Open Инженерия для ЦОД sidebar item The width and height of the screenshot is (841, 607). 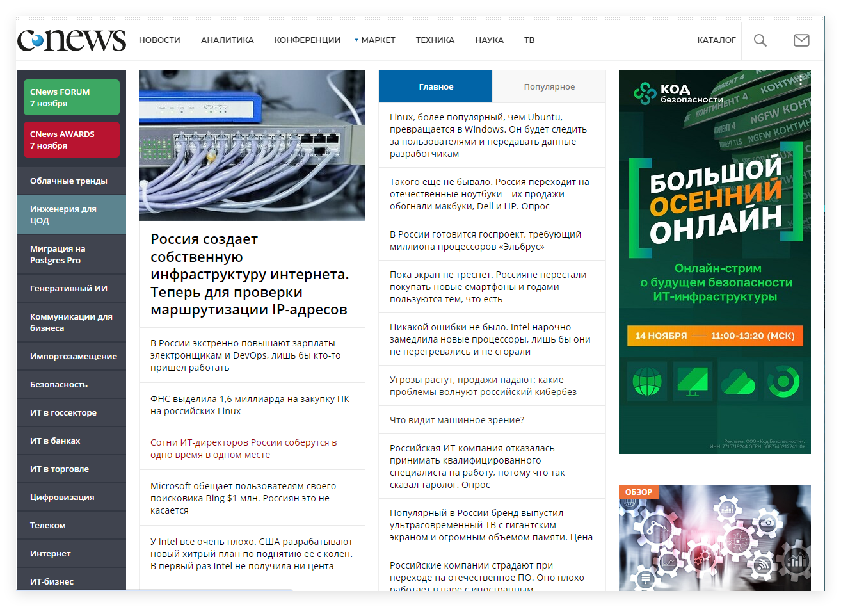click(x=72, y=214)
